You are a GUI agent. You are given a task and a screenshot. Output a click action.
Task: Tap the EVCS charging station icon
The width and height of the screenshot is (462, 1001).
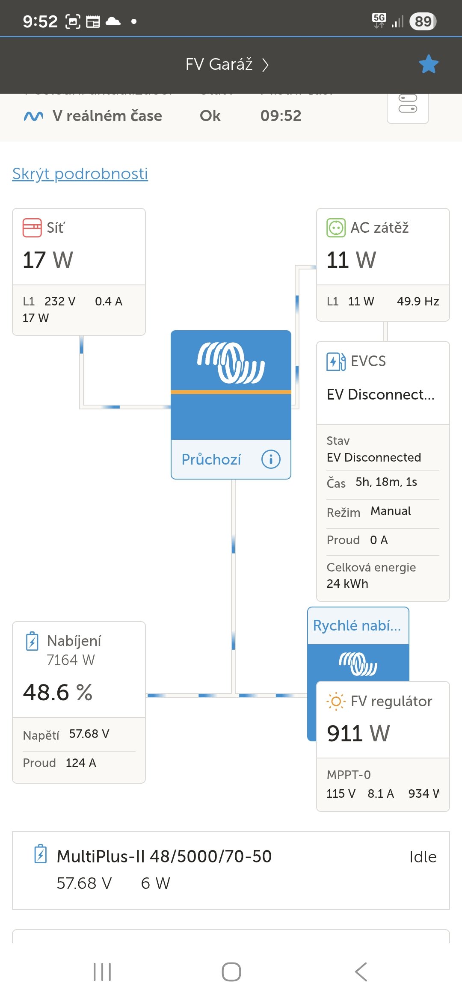coord(336,361)
